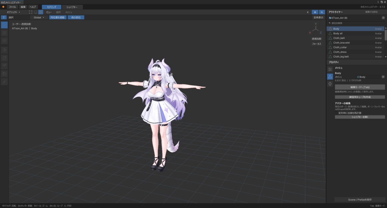The height and width of the screenshot is (208, 387).
Task: Toggle the N panel button
Action: [x=322, y=12]
